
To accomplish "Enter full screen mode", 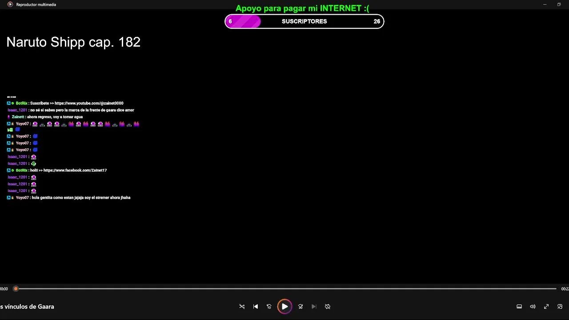I will [x=546, y=306].
